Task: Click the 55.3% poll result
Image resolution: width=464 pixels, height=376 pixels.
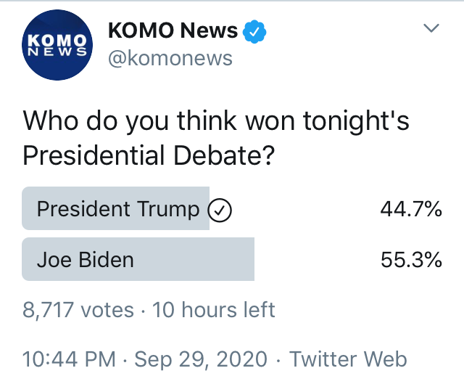Action: [411, 259]
